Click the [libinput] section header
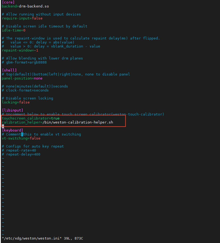 (12, 110)
